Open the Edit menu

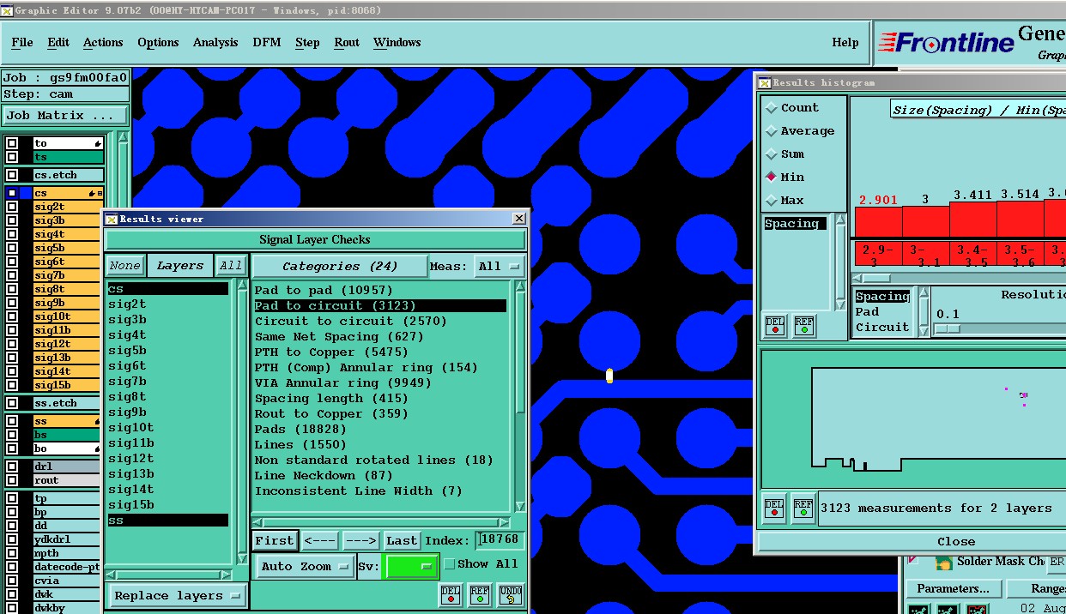coord(58,42)
